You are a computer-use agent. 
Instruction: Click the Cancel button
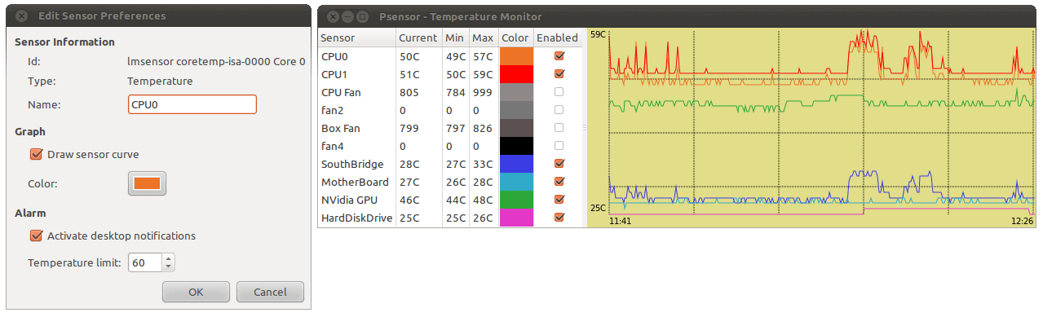(x=270, y=292)
